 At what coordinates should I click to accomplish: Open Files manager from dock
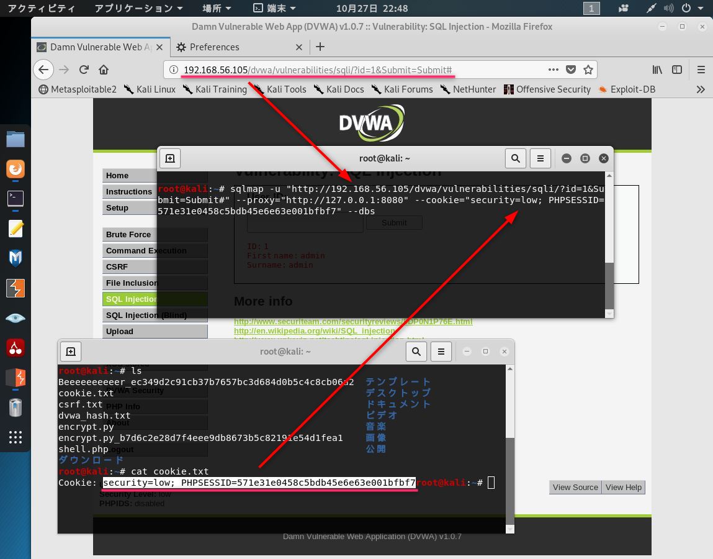[16, 139]
